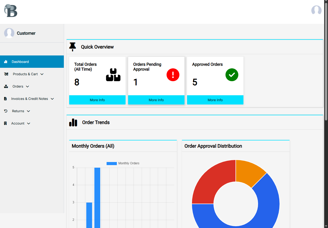Open the Orders sidebar item
Viewport: 328px width, 228px height.
(32, 86)
